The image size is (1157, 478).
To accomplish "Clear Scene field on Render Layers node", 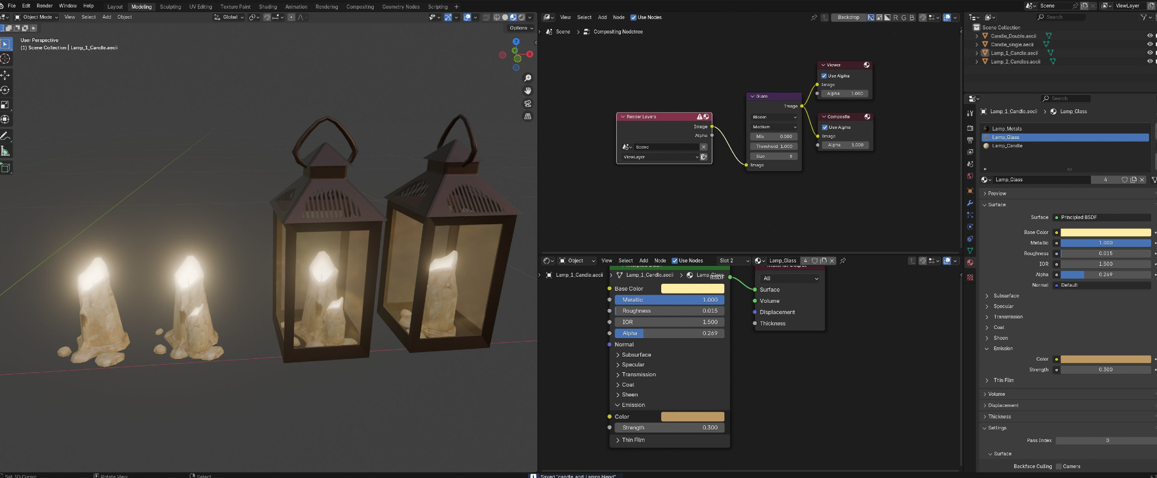I will pyautogui.click(x=703, y=147).
